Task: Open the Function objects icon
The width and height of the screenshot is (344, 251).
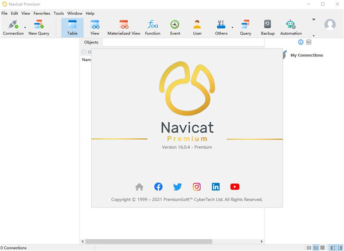Action: click(x=153, y=25)
